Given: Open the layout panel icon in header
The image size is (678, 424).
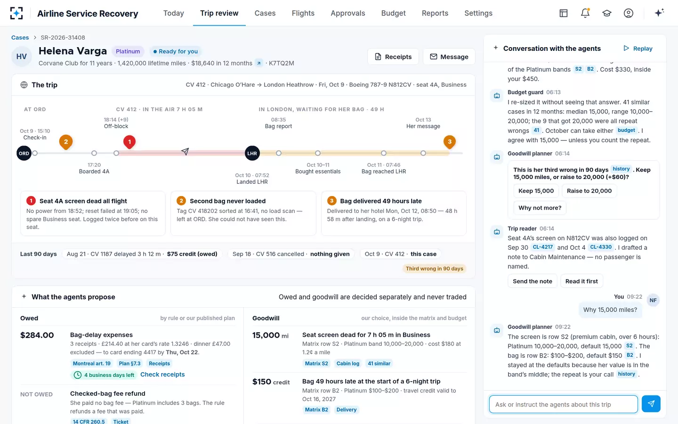Looking at the screenshot, I should pos(564,13).
